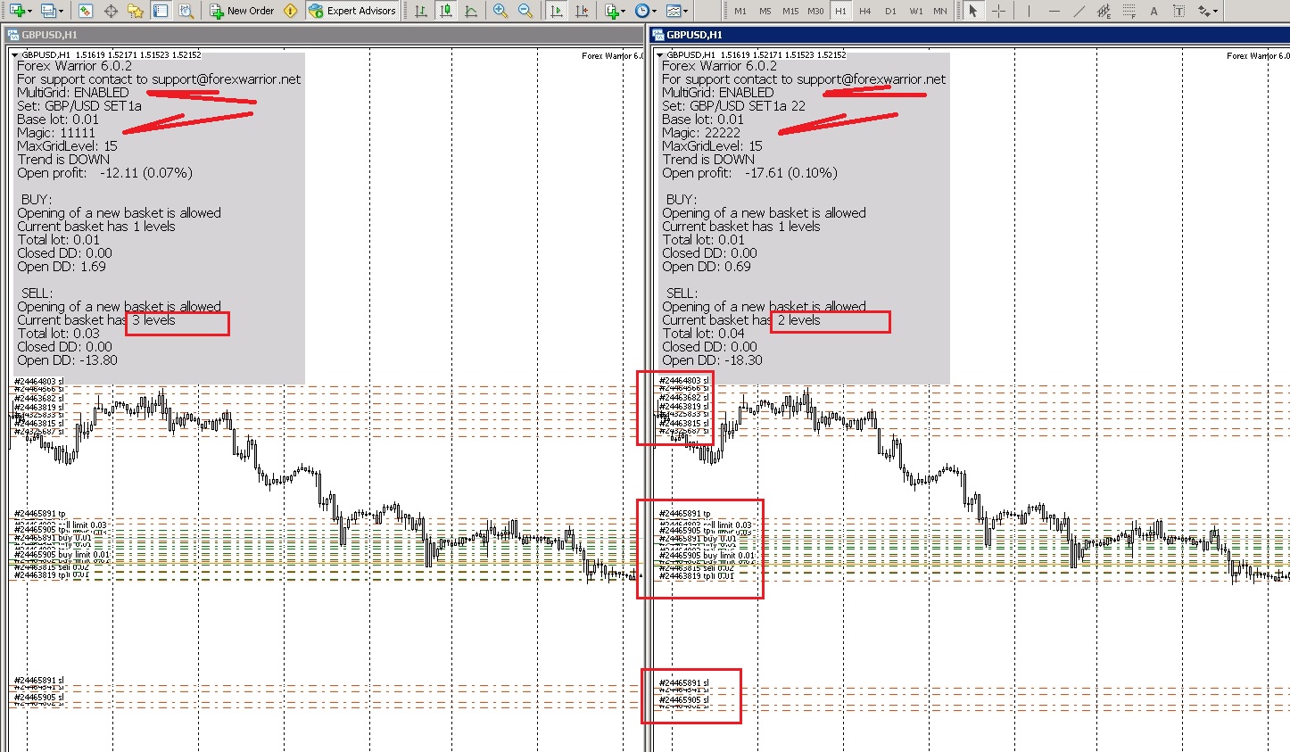Click 'Open profit: -12.11 (0.07%)' text

[x=104, y=173]
